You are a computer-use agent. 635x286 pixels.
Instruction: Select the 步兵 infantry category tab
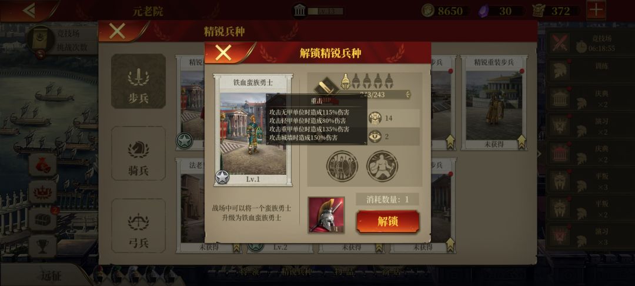[139, 81]
